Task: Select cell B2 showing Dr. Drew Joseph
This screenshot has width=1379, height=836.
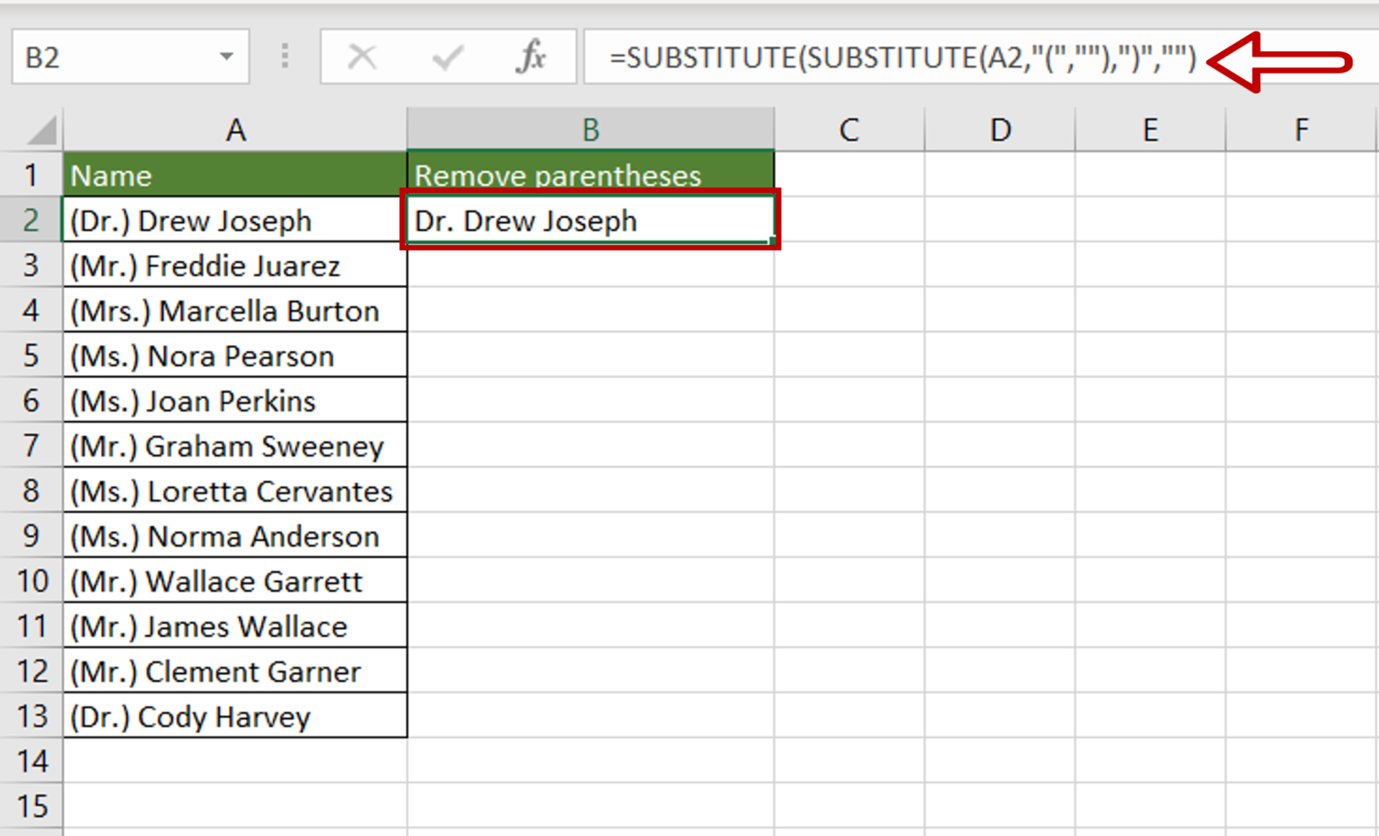Action: click(589, 221)
